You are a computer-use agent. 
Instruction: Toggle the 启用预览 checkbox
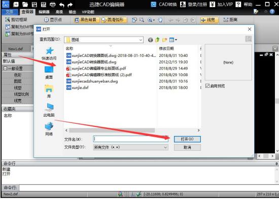(207, 86)
